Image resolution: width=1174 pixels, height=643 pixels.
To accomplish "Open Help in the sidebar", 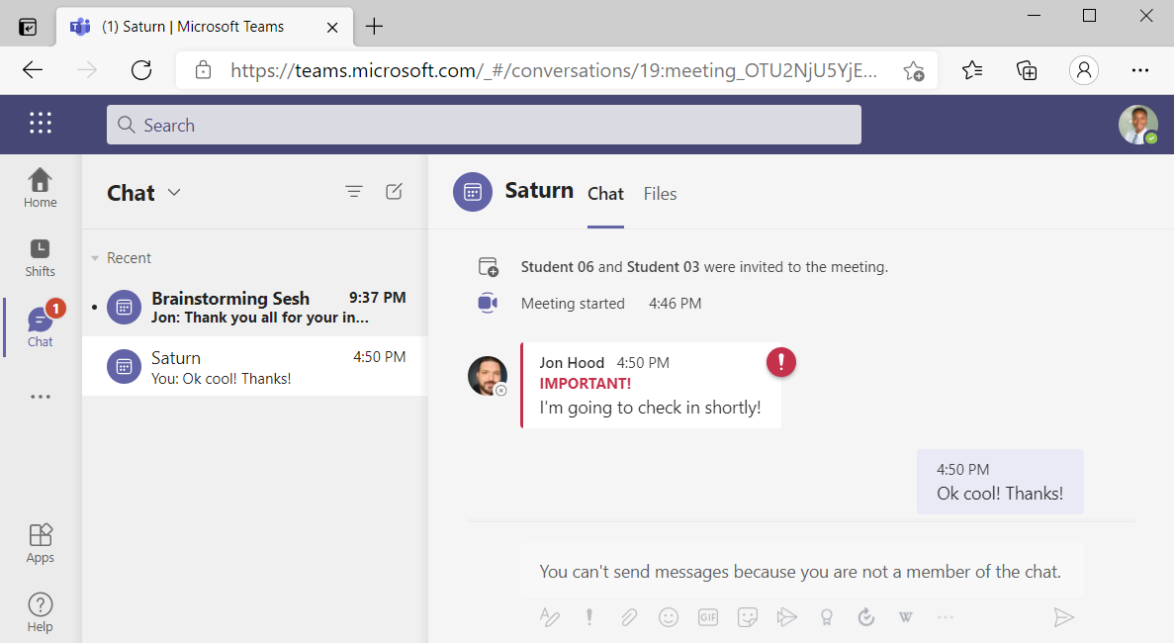I will [40, 613].
